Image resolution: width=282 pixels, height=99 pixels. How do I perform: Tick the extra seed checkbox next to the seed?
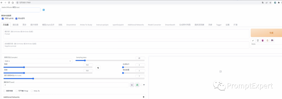click(141, 85)
